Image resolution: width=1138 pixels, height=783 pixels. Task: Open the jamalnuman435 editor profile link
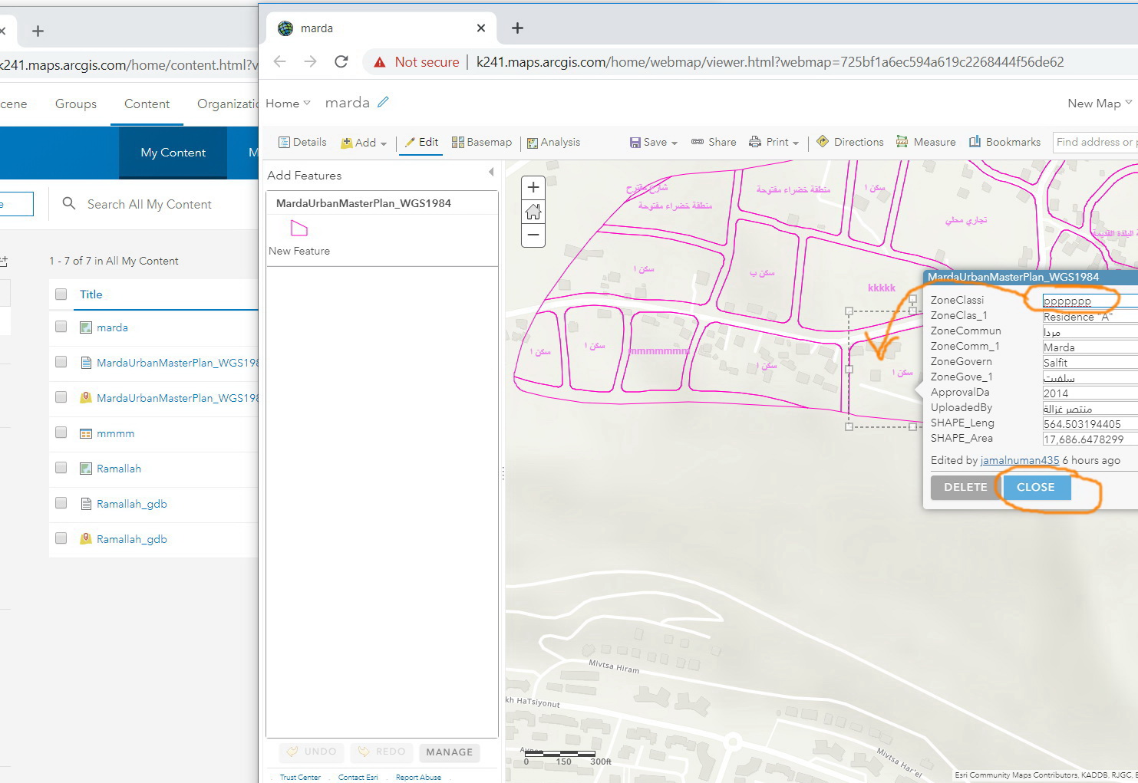tap(1019, 460)
